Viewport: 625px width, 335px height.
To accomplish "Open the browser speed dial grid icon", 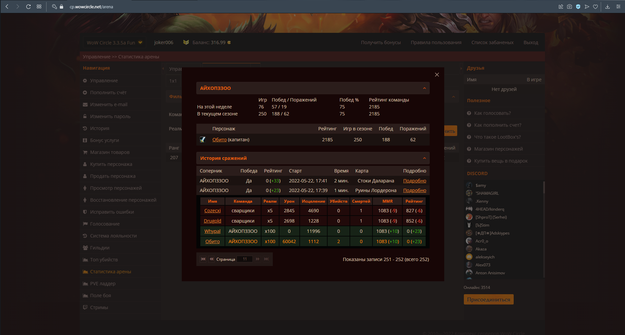I will [39, 7].
